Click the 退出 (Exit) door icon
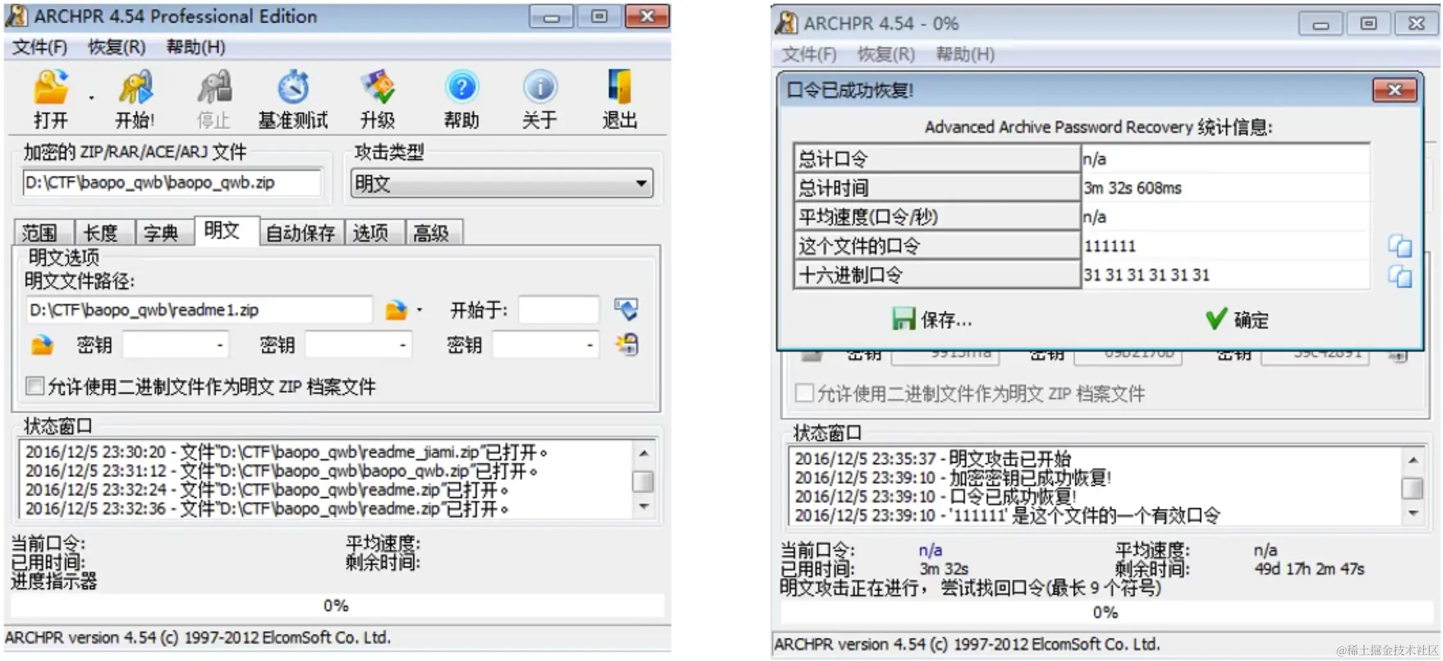This screenshot has height=661, width=1443. (619, 88)
